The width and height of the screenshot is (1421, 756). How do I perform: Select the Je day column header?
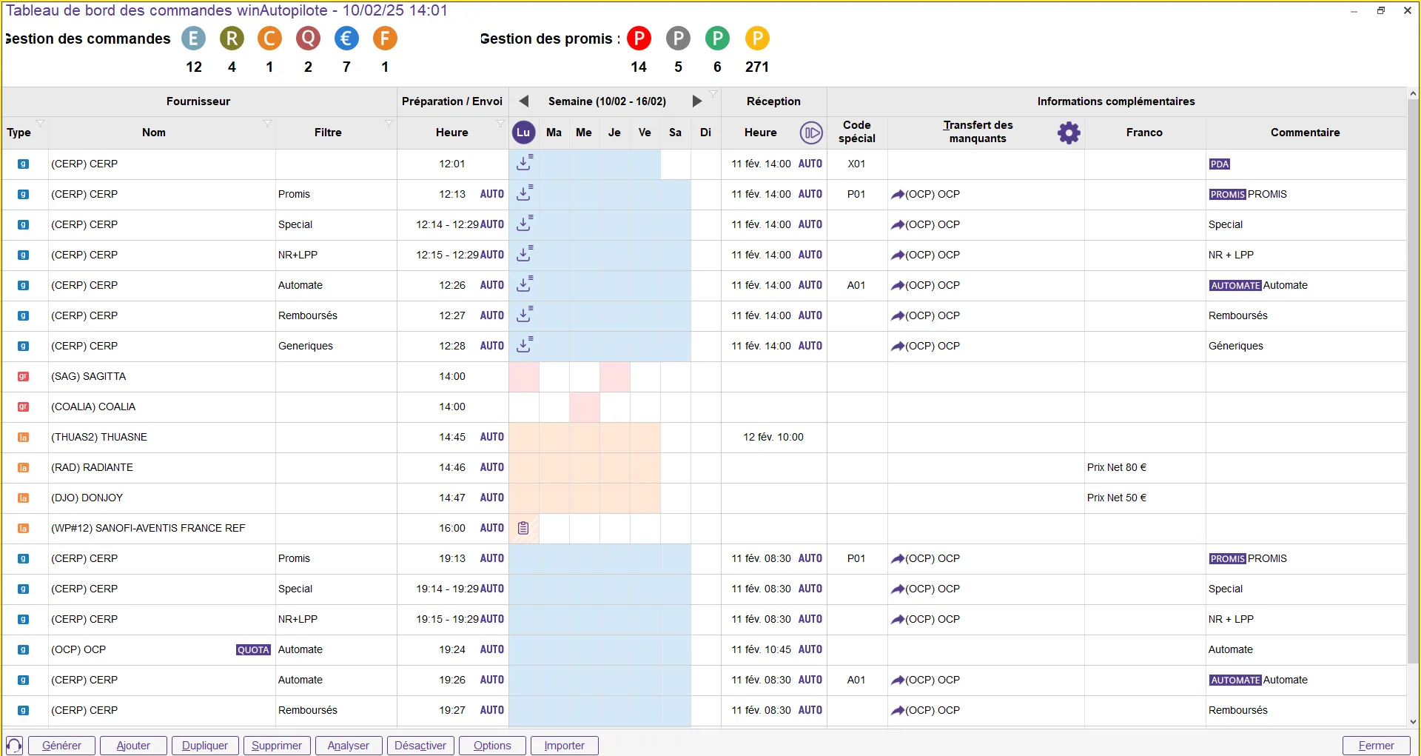click(x=614, y=133)
